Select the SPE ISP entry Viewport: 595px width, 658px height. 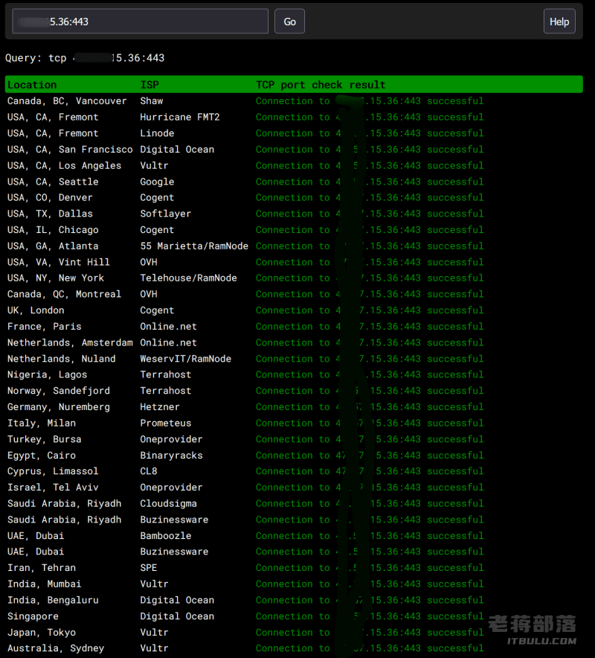(149, 568)
